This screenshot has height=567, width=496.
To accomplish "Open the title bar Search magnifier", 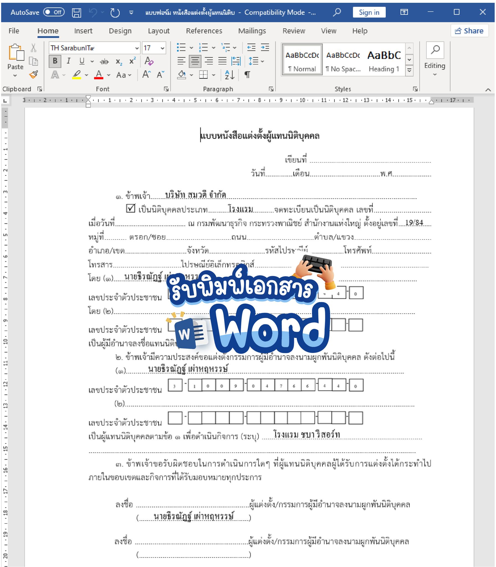I will pos(337,12).
